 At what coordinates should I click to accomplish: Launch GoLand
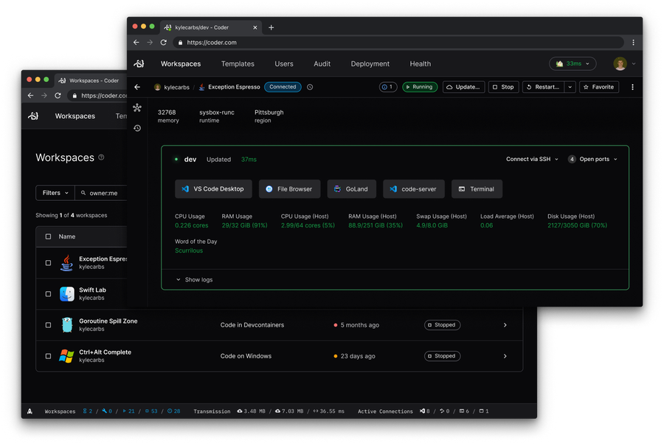coord(351,188)
